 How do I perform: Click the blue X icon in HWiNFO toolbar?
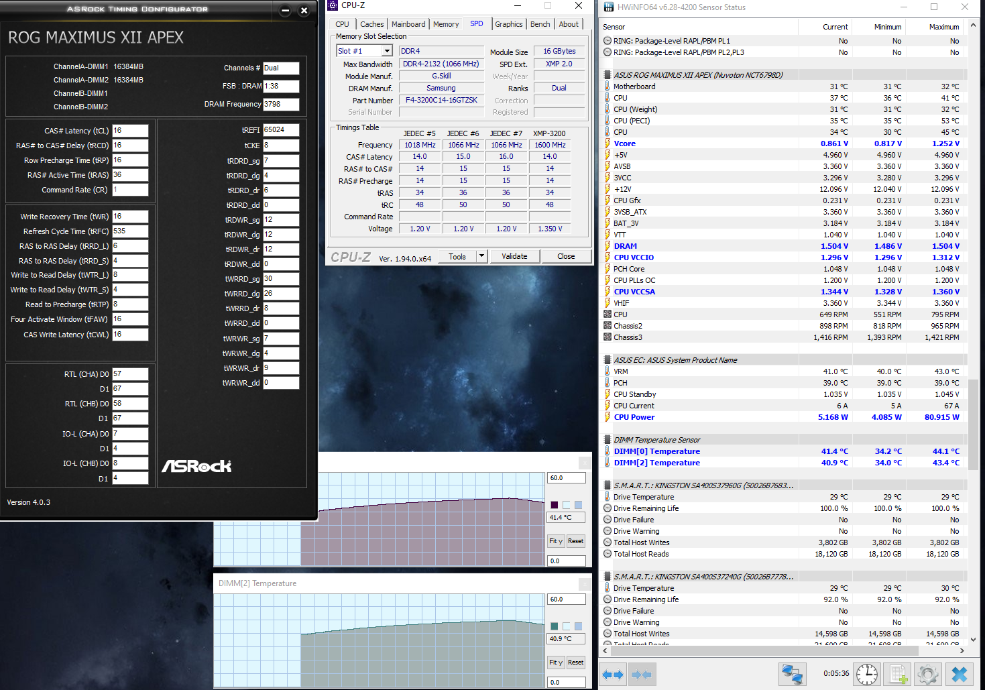point(960,674)
